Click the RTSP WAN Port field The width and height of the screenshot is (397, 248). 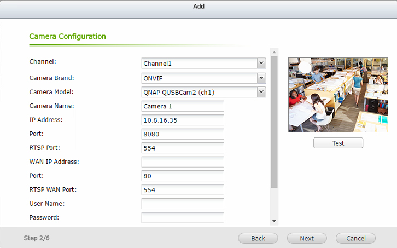click(x=183, y=189)
